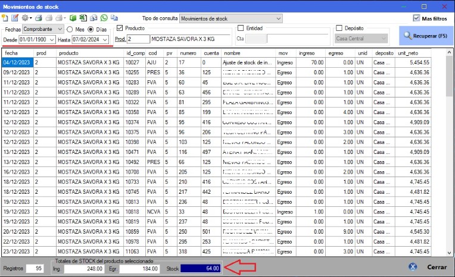455x277 pixels.
Task: Click the Cerrar button
Action: pyautogui.click(x=437, y=267)
